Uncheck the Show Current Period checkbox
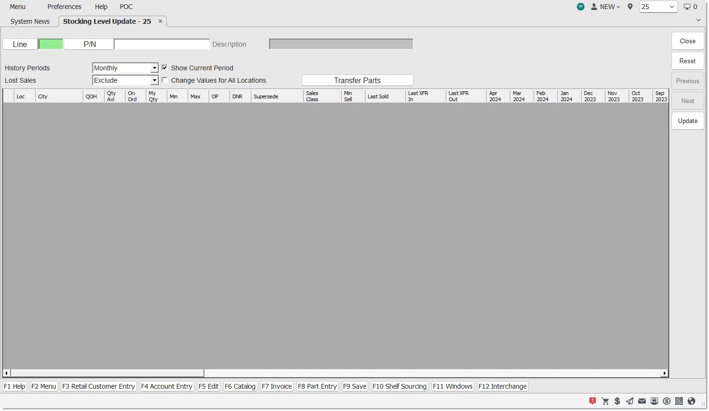709x411 pixels. tap(164, 68)
